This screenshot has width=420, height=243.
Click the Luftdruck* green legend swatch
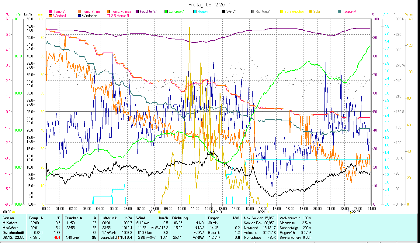(x=166, y=12)
